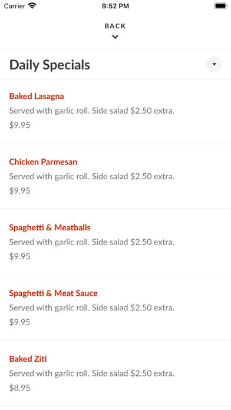The height and width of the screenshot is (410, 231).
Task: Select the Spaghetti & Meat Sauce item
Action: click(115, 307)
